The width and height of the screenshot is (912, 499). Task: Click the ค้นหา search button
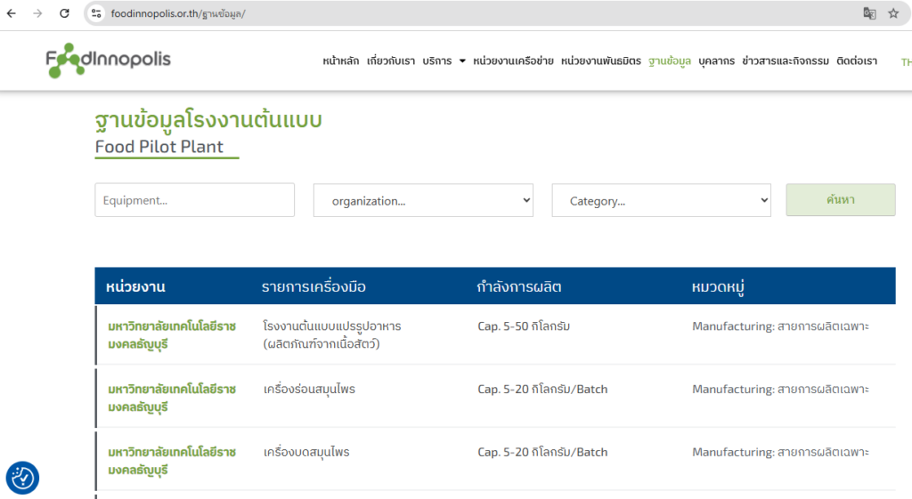[x=841, y=200]
